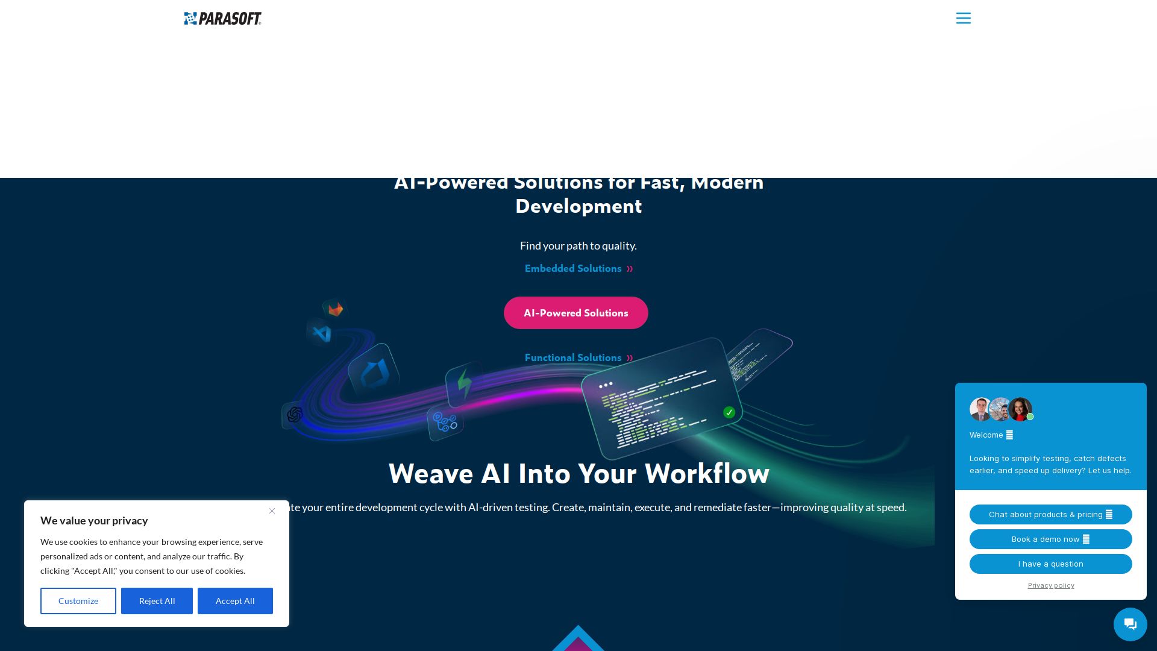Open the chat Privacy policy link
Viewport: 1157px width, 651px height.
coord(1051,586)
